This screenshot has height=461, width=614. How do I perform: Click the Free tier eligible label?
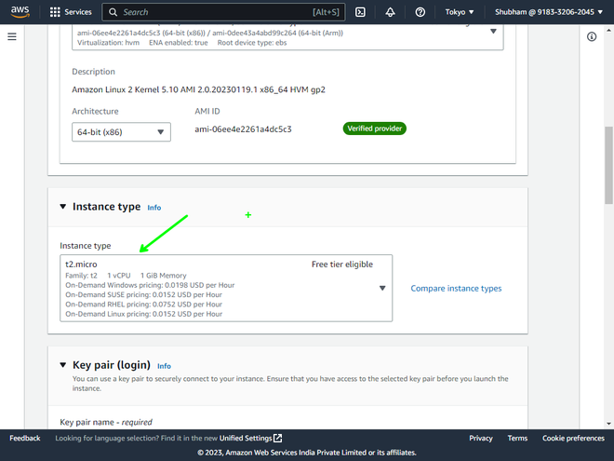(342, 264)
